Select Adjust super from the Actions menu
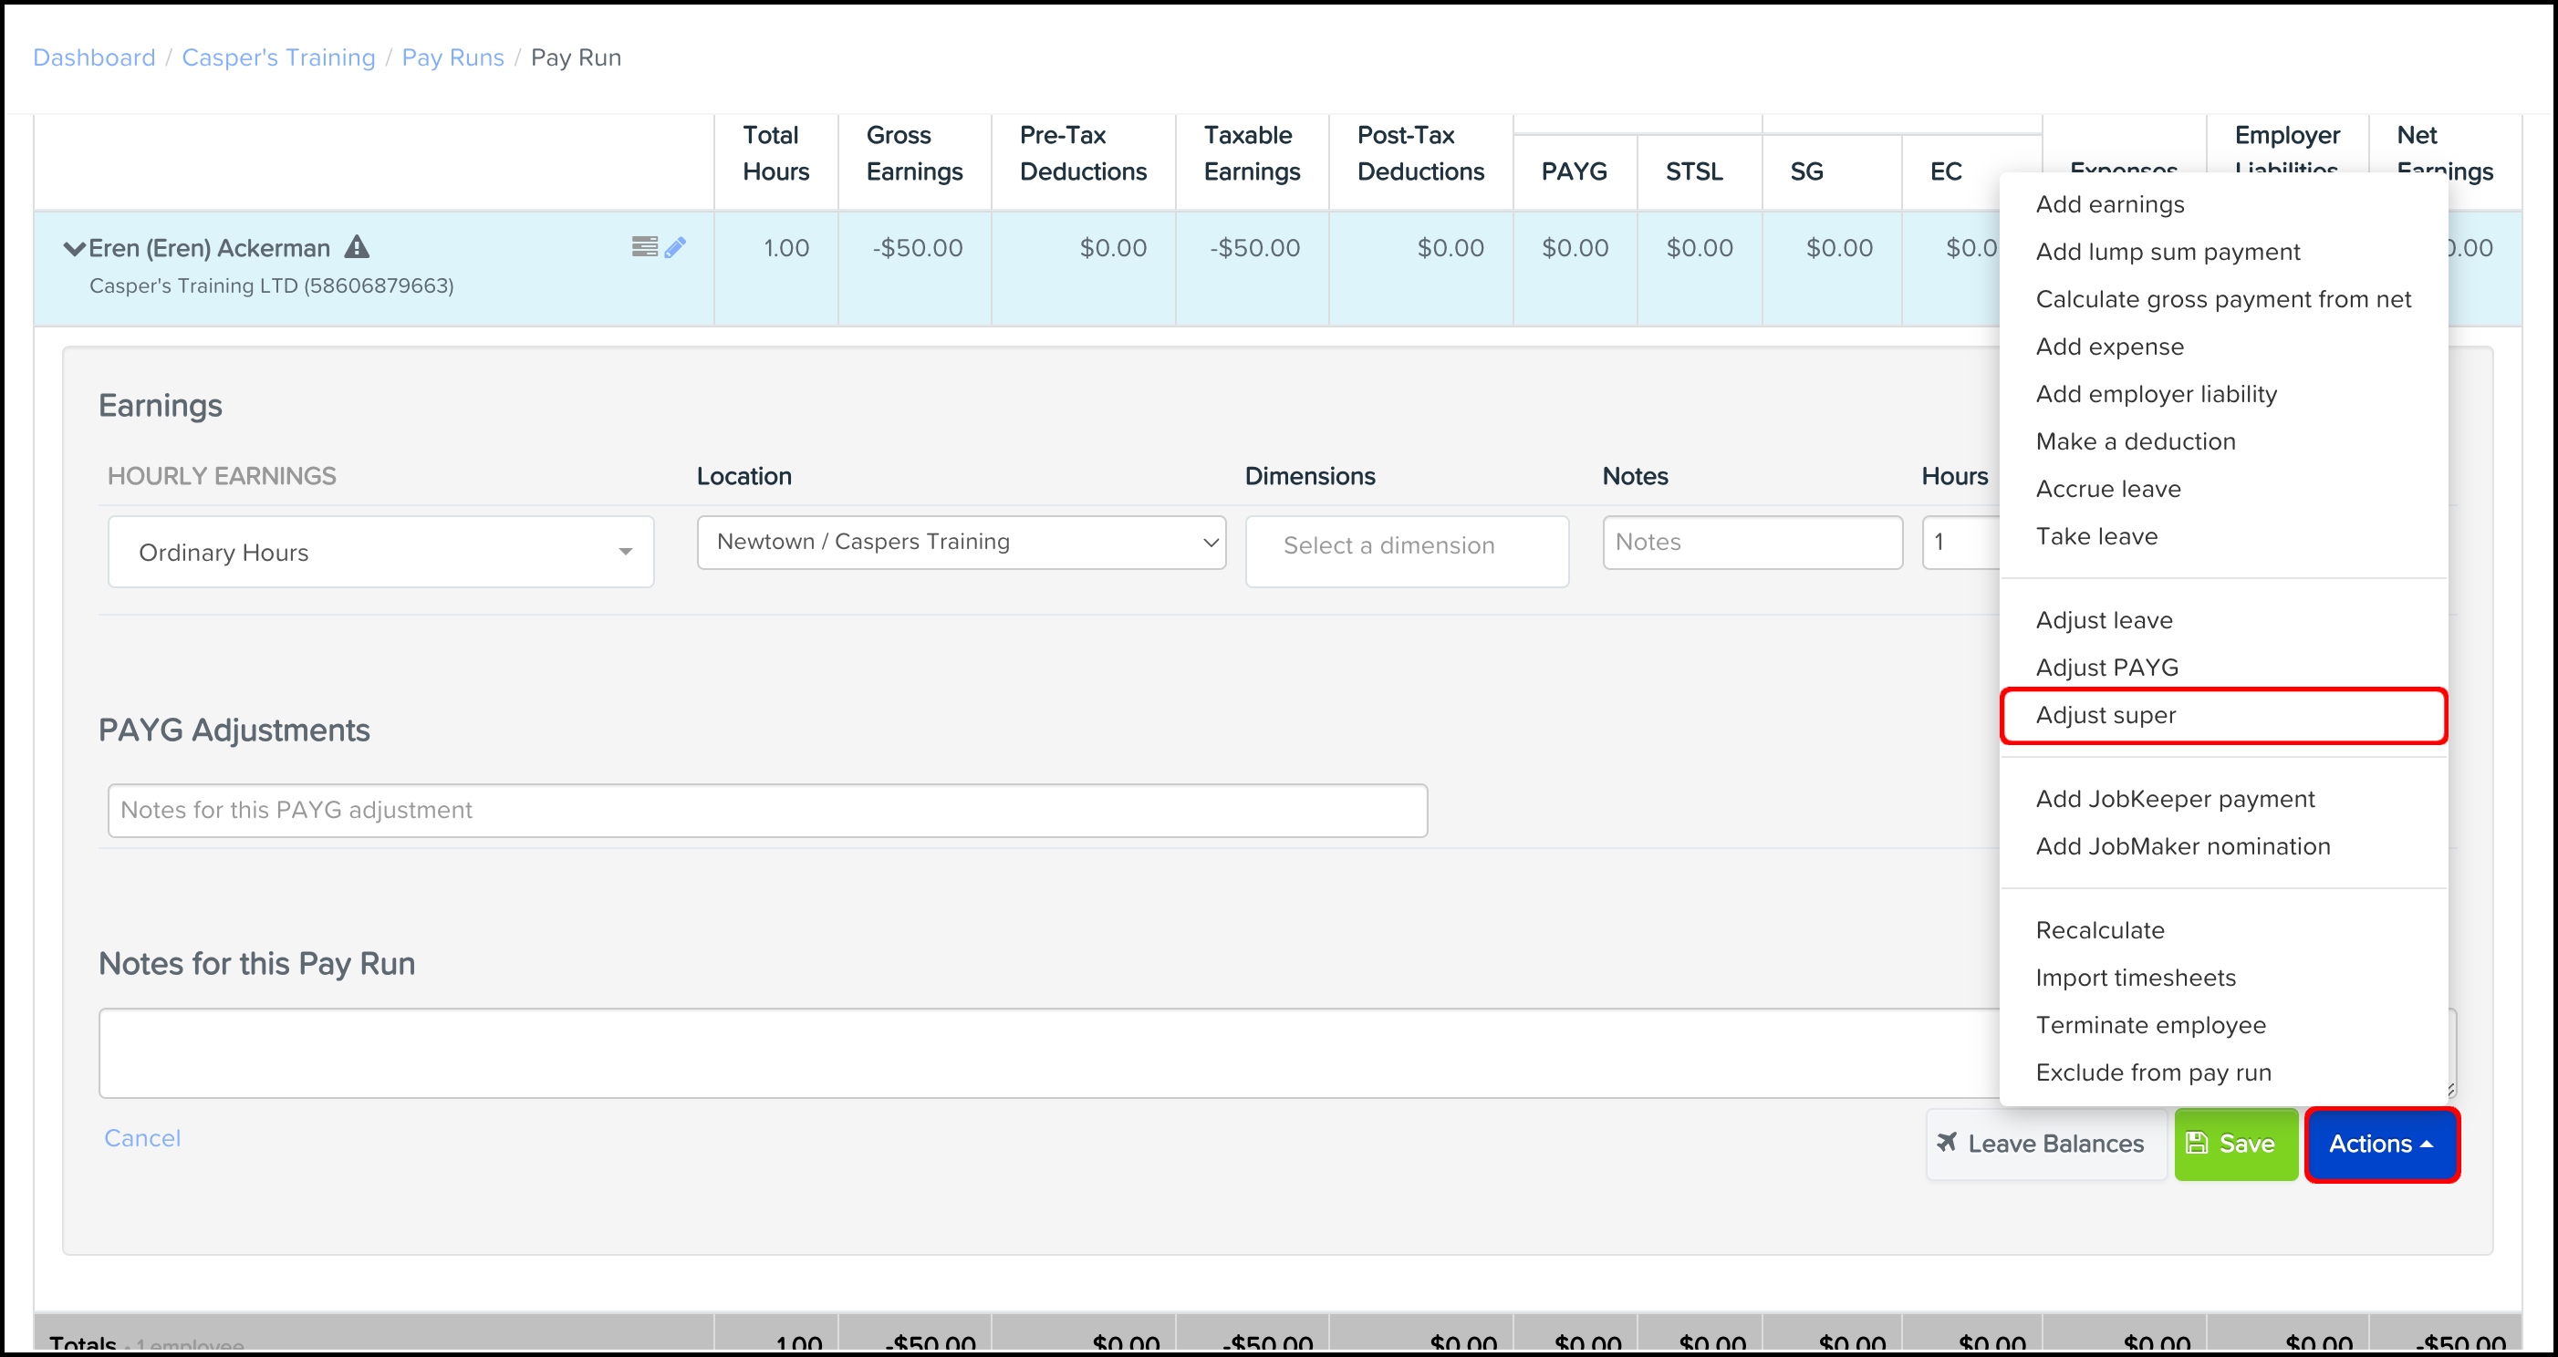This screenshot has height=1357, width=2558. 2106,715
